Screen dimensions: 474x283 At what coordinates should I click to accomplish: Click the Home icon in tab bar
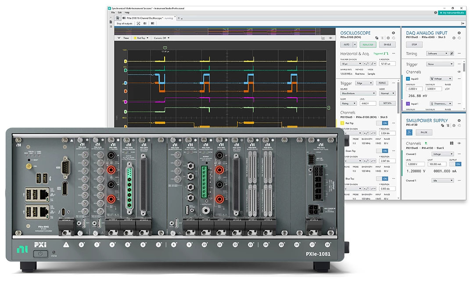click(118, 18)
